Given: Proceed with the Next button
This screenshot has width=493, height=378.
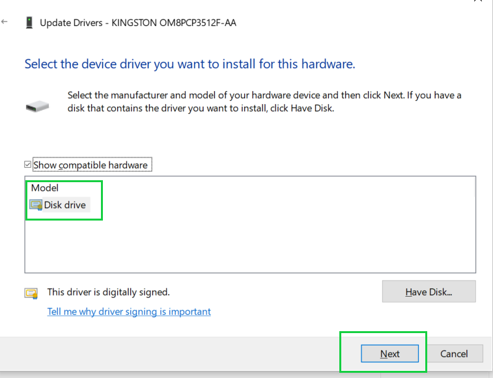Looking at the screenshot, I should 389,353.
